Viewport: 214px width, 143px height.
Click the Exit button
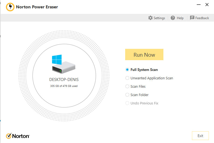pyautogui.click(x=200, y=136)
